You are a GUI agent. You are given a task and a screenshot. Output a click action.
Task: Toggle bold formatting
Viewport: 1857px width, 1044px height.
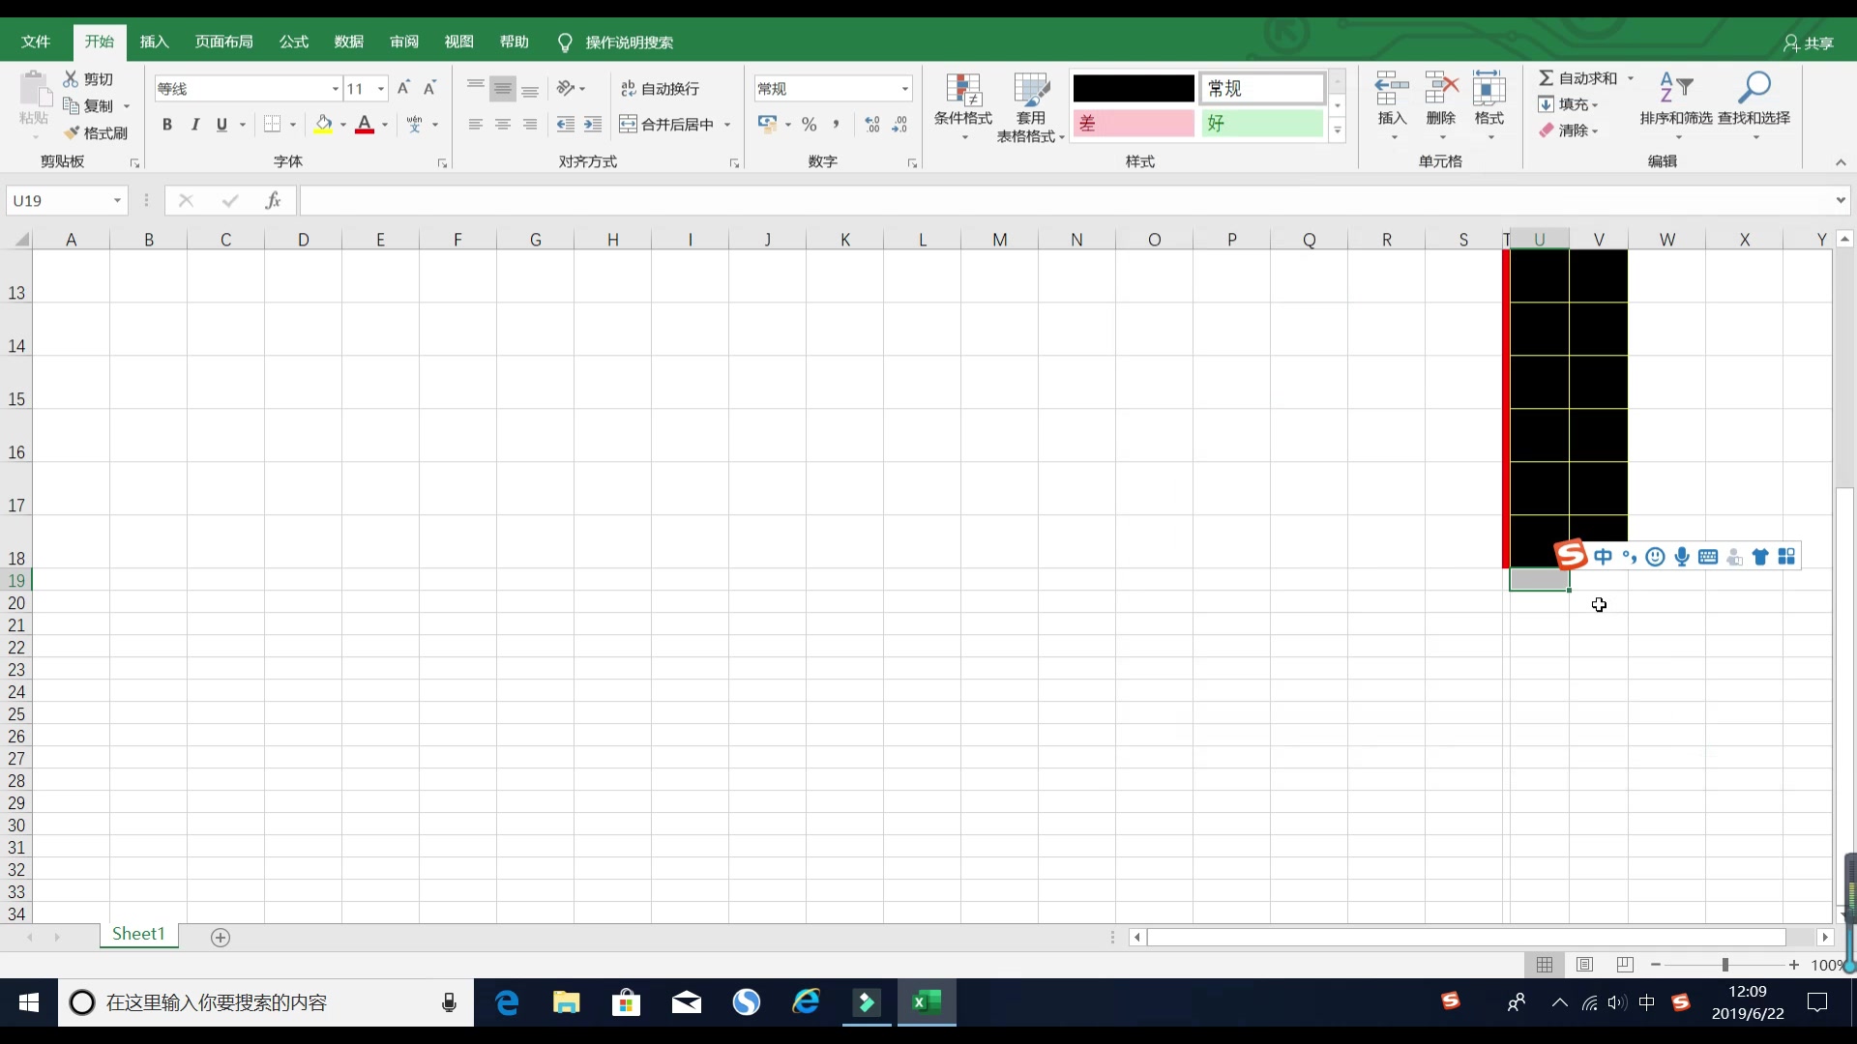167,125
